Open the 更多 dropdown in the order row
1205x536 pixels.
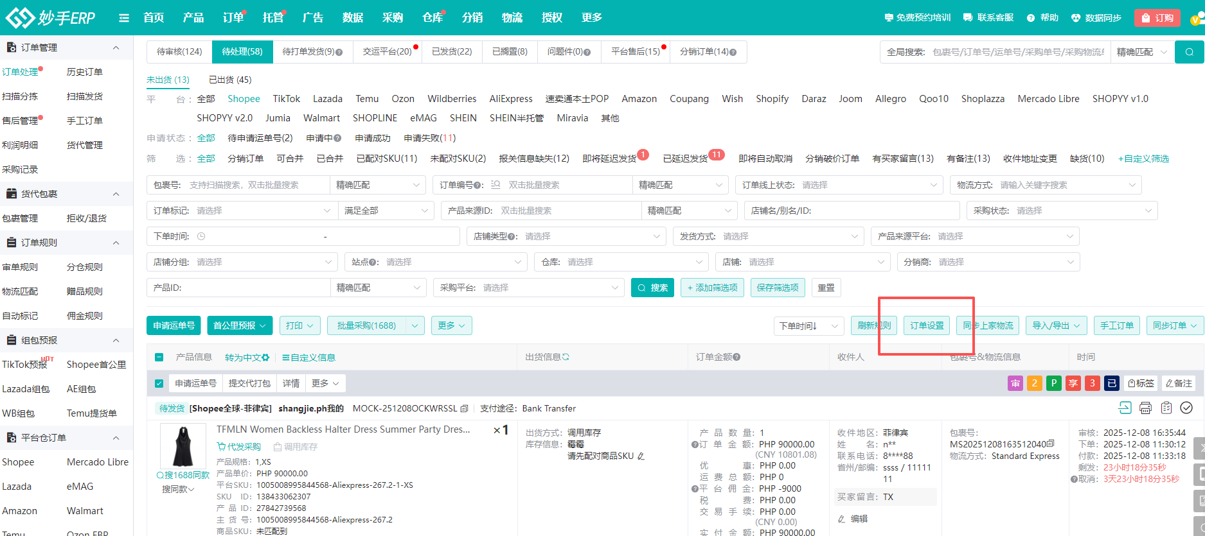click(x=325, y=383)
